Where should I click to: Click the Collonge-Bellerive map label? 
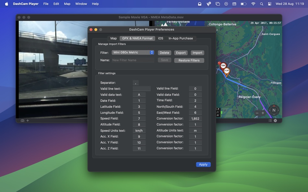coord(222,24)
